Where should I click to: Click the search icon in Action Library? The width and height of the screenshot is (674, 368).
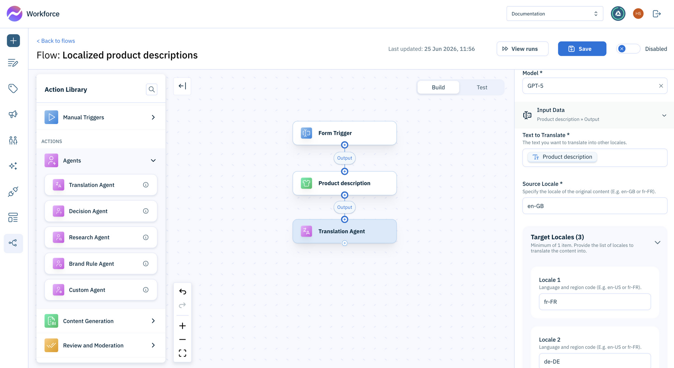(x=152, y=89)
